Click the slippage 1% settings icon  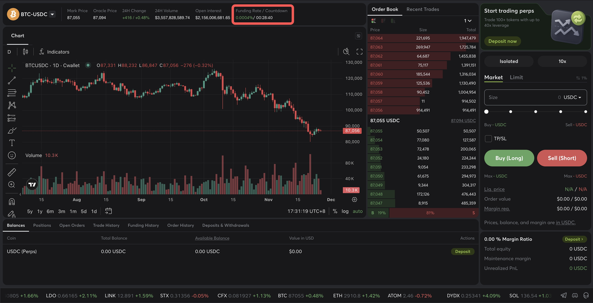[x=581, y=78]
